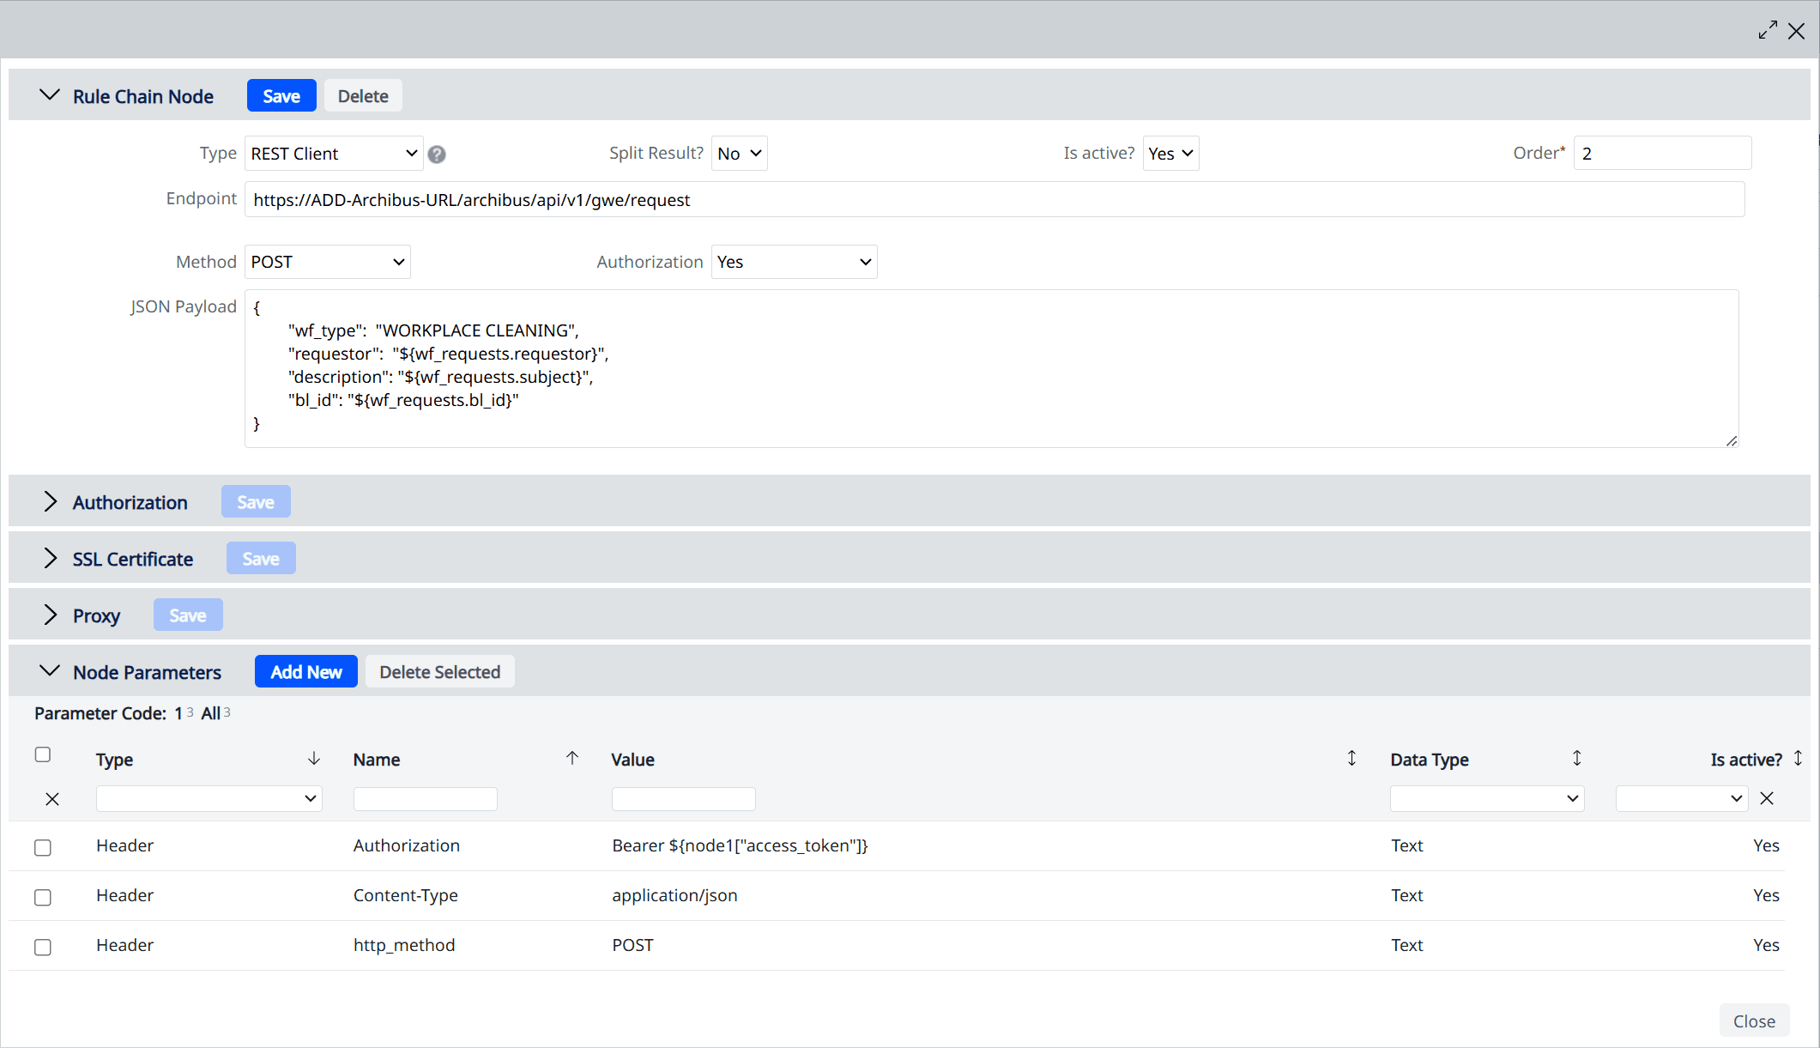
Task: Sort the Data Type column
Action: click(x=1576, y=758)
